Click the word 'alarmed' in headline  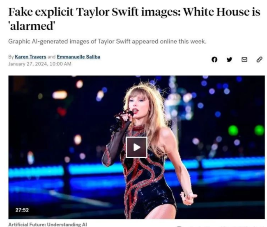pos(32,26)
